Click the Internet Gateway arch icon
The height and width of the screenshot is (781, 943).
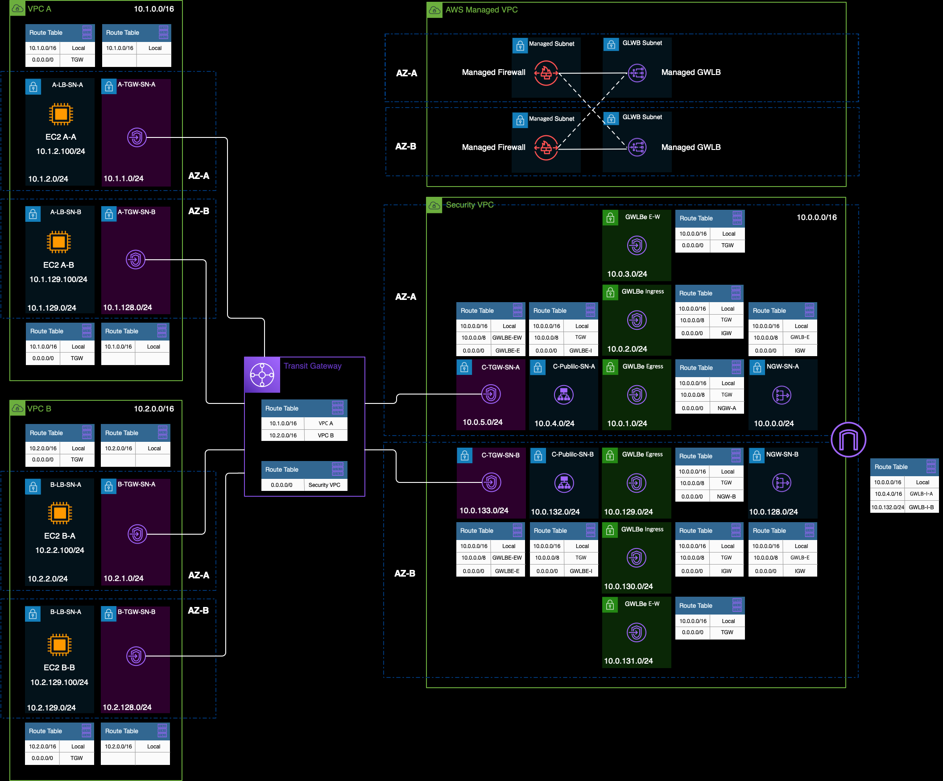[x=848, y=440]
